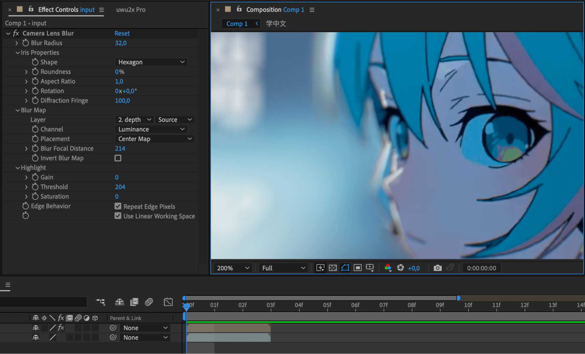Image resolution: width=585 pixels, height=354 pixels.
Task: Click the Rotation stopwatch
Action: point(35,91)
